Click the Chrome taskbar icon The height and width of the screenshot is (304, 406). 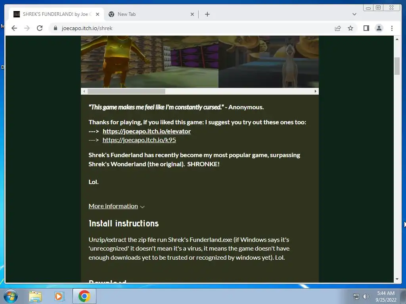click(84, 296)
